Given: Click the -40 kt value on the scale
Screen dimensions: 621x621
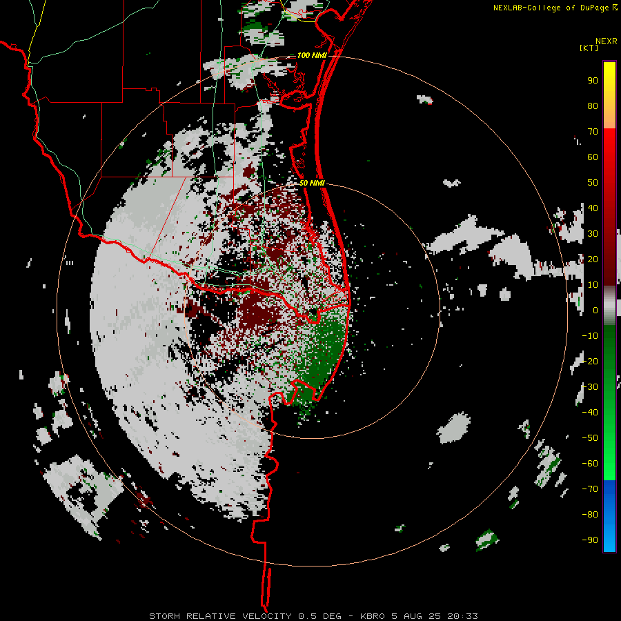Looking at the screenshot, I should (590, 413).
